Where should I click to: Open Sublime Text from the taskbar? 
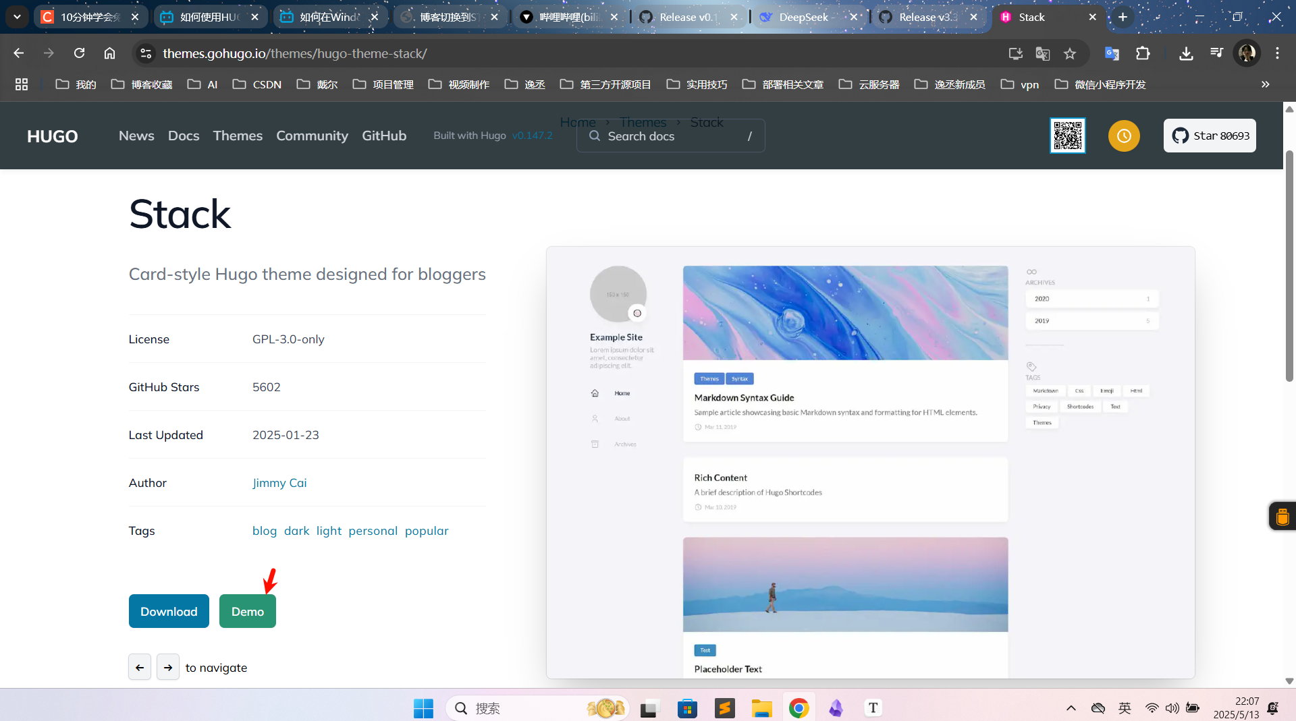click(724, 708)
